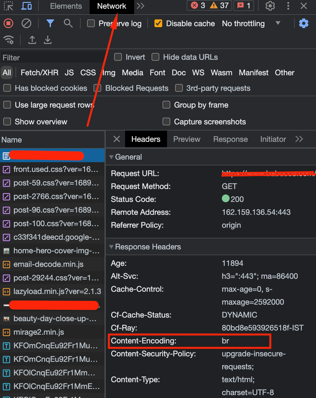The width and height of the screenshot is (316, 398).
Task: Open DevTools settings gear
Action: (x=270, y=6)
